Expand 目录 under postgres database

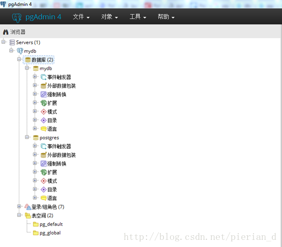pyautogui.click(x=35, y=189)
